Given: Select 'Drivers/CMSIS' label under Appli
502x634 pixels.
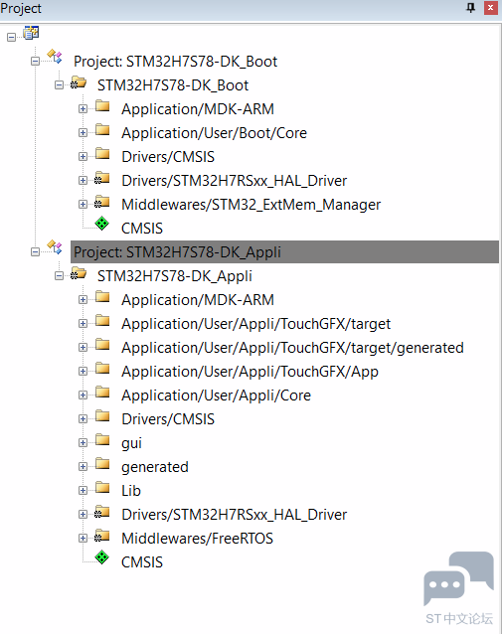Looking at the screenshot, I should [168, 419].
